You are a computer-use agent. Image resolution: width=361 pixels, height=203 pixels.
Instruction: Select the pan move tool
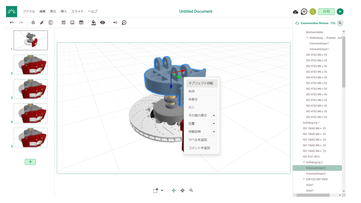(x=174, y=191)
